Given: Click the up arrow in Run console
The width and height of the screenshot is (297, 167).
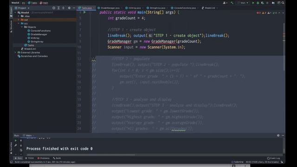Looking at the screenshot, I should pos(21,141).
